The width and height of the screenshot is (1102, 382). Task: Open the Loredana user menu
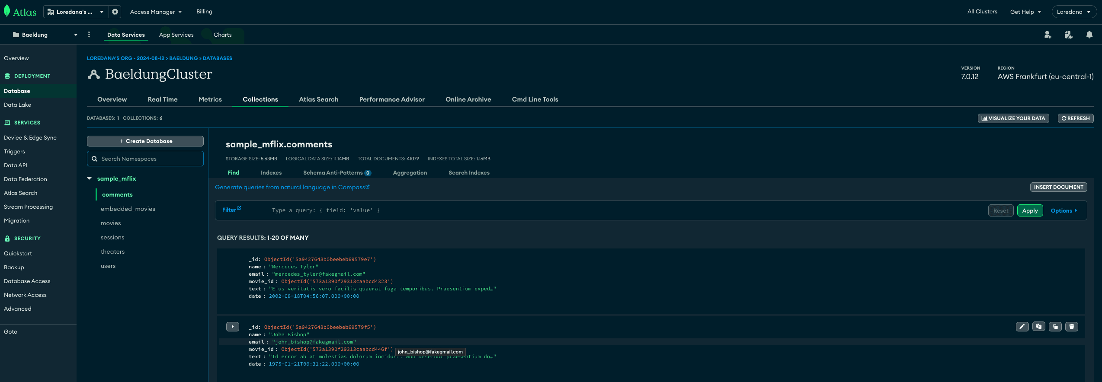pyautogui.click(x=1073, y=12)
